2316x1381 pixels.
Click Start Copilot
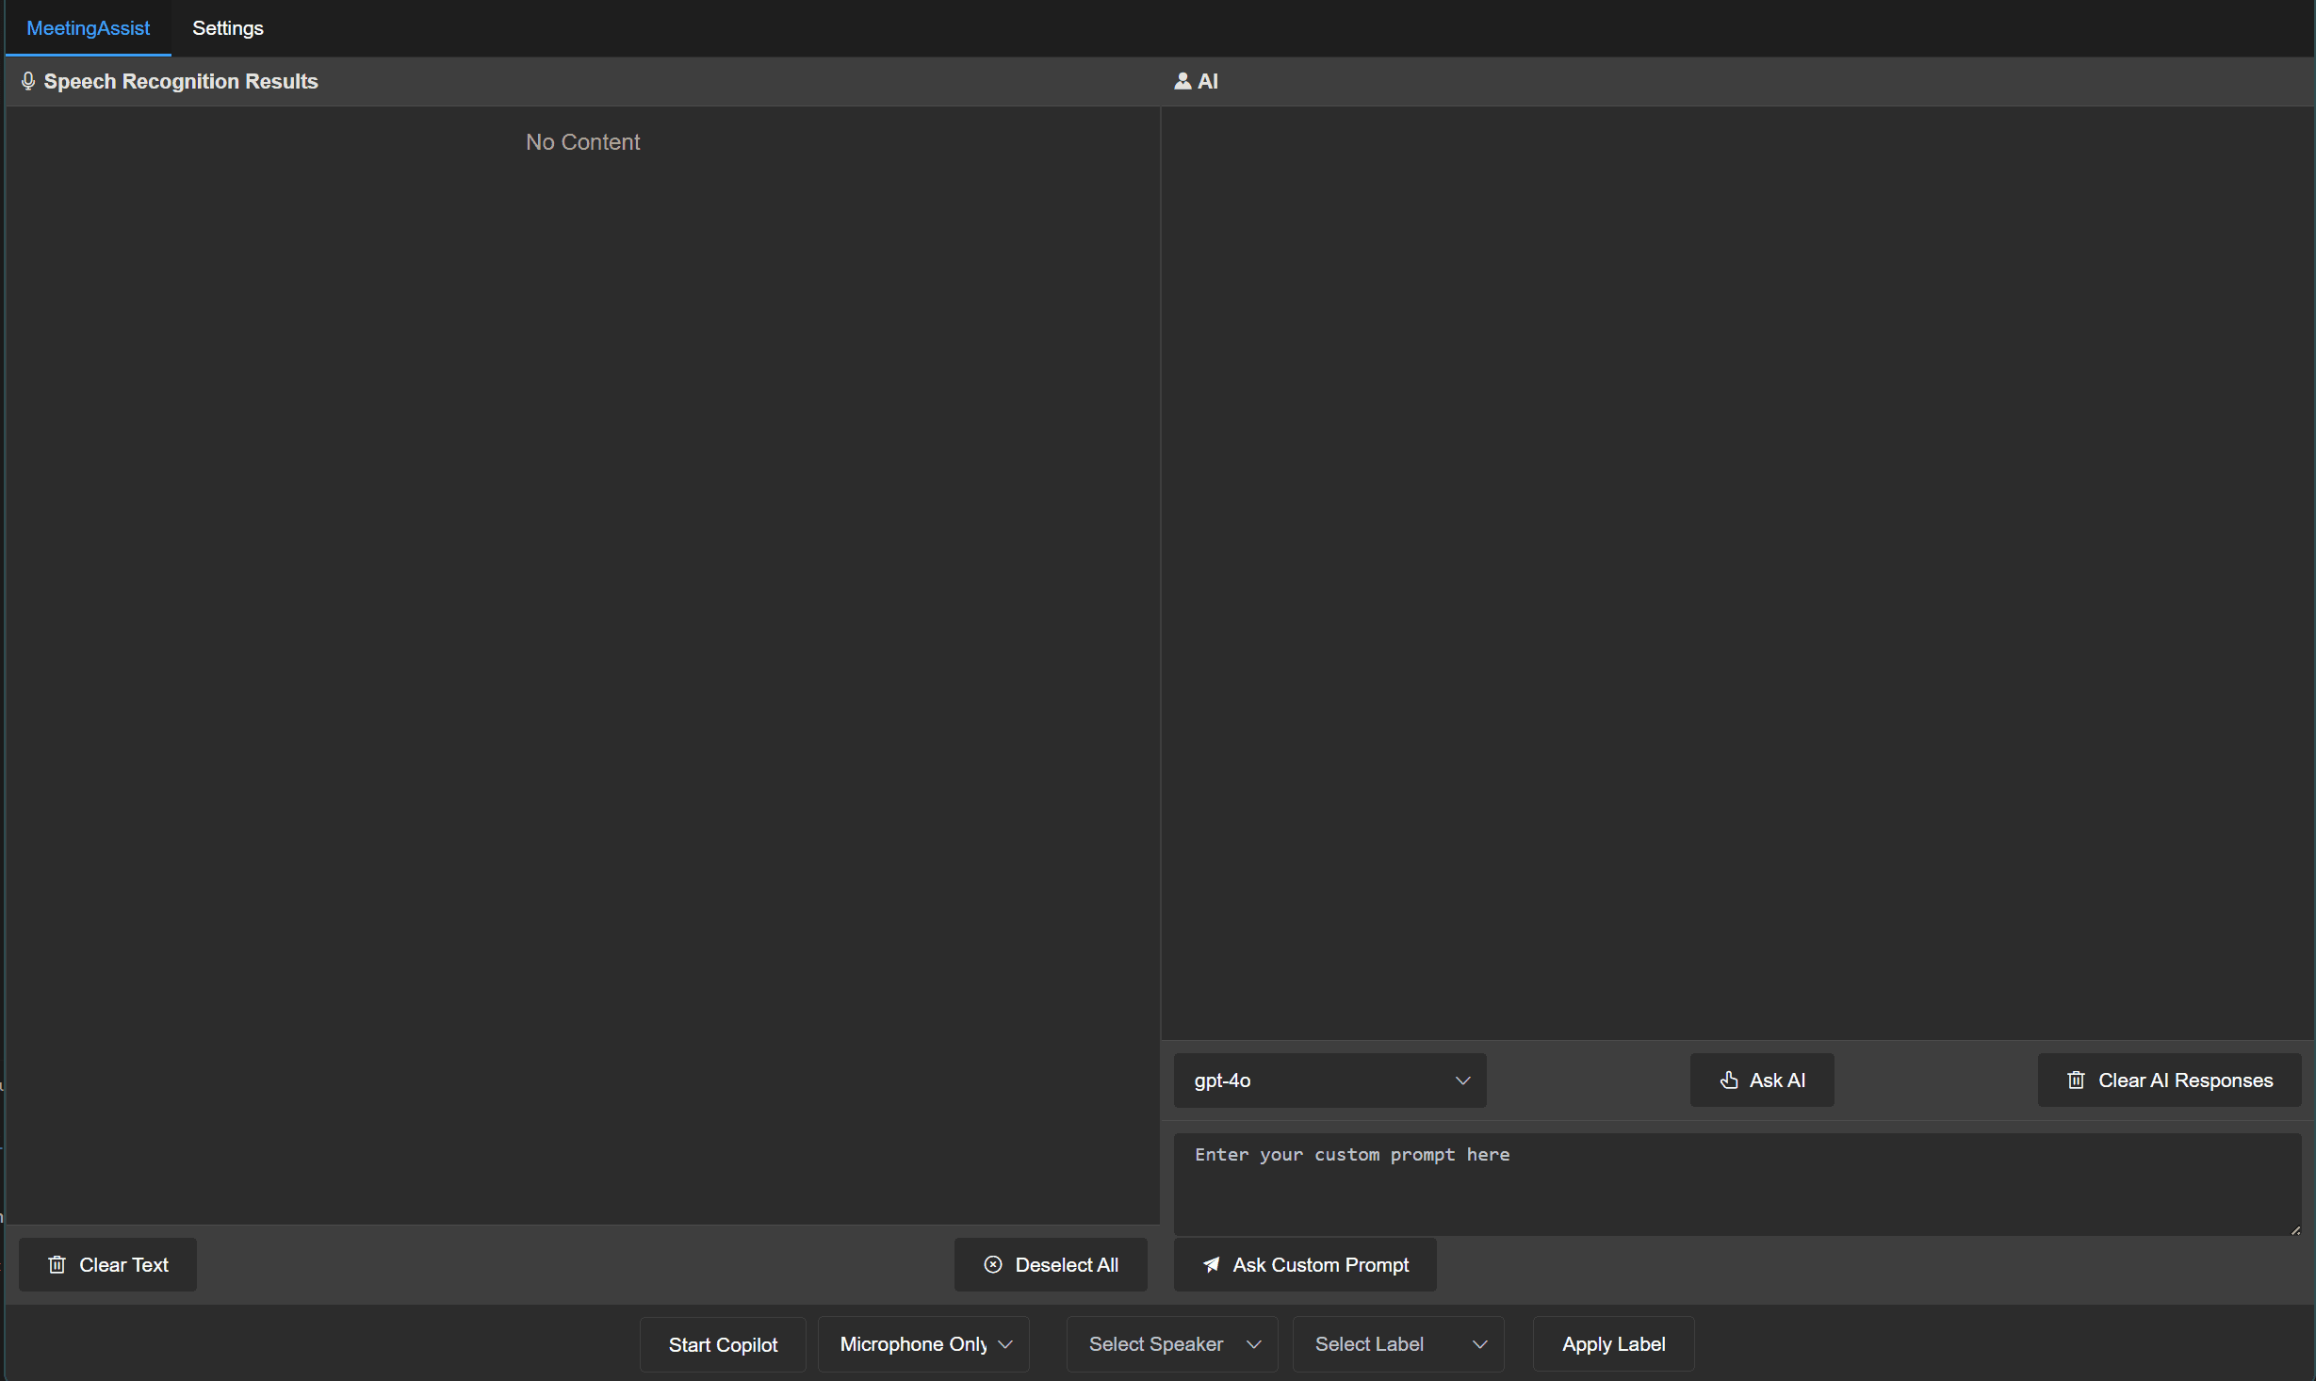723,1345
